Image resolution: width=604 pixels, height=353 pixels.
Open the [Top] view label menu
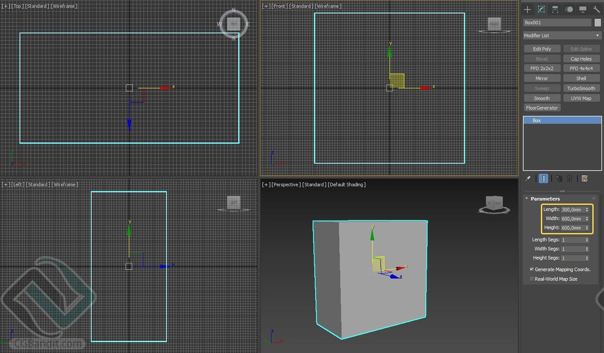[x=17, y=6]
